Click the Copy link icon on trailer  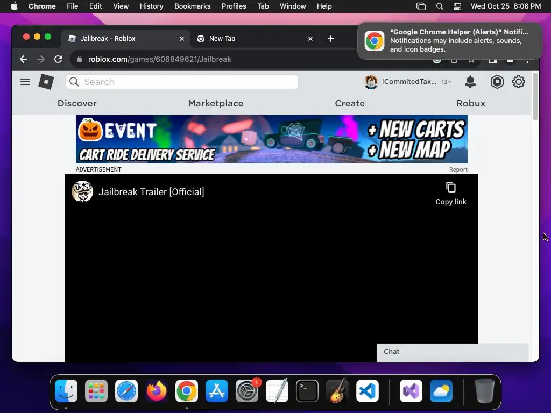click(x=451, y=187)
